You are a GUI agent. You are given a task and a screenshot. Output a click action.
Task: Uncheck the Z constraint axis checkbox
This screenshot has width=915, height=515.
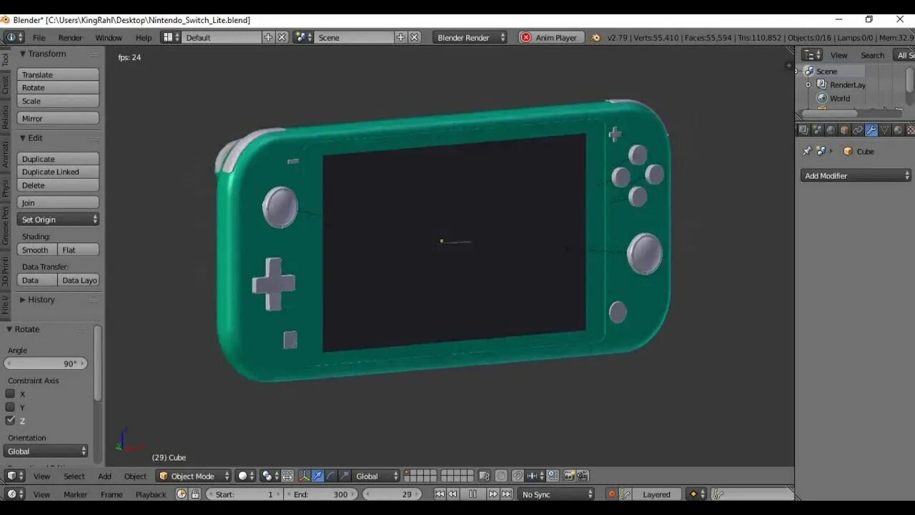(x=10, y=421)
